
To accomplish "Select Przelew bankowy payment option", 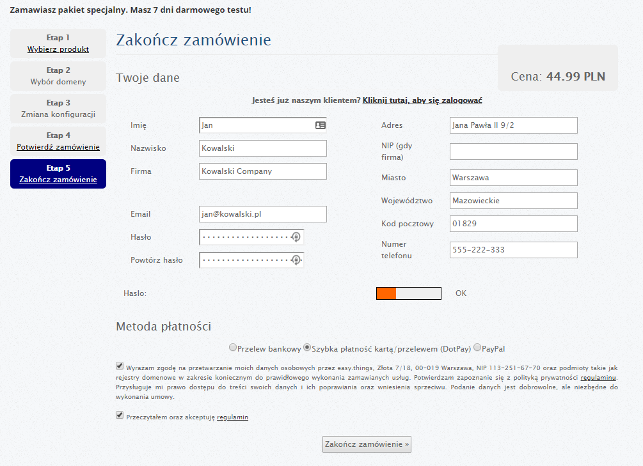I will coord(233,348).
